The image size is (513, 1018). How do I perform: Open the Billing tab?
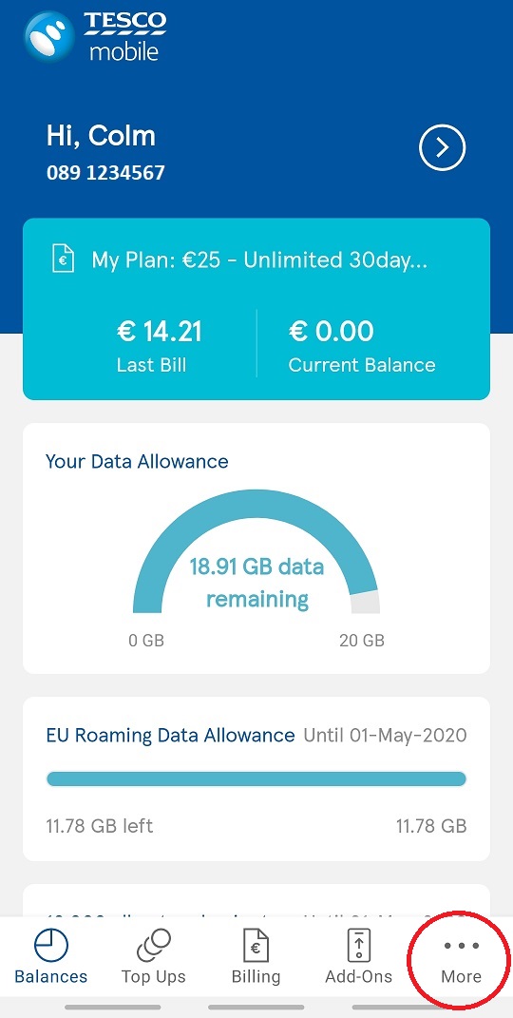(x=256, y=957)
